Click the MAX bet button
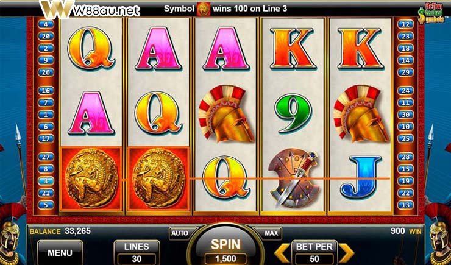The width and height of the screenshot is (451, 265). (271, 233)
